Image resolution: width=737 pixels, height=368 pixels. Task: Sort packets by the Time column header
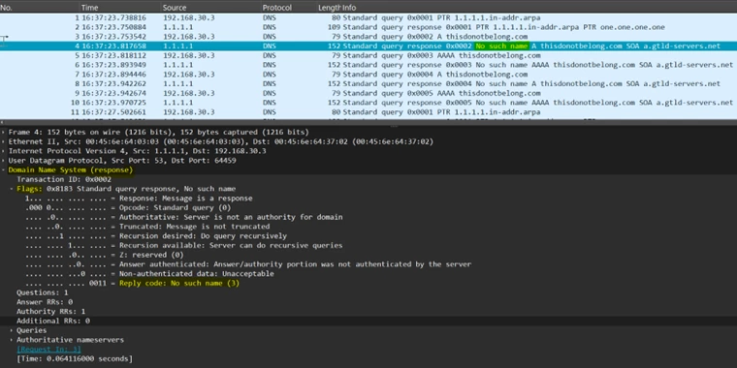(120, 7)
